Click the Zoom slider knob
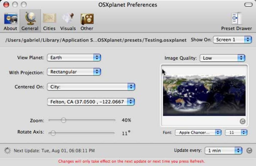256x166 pixels. tap(63, 120)
